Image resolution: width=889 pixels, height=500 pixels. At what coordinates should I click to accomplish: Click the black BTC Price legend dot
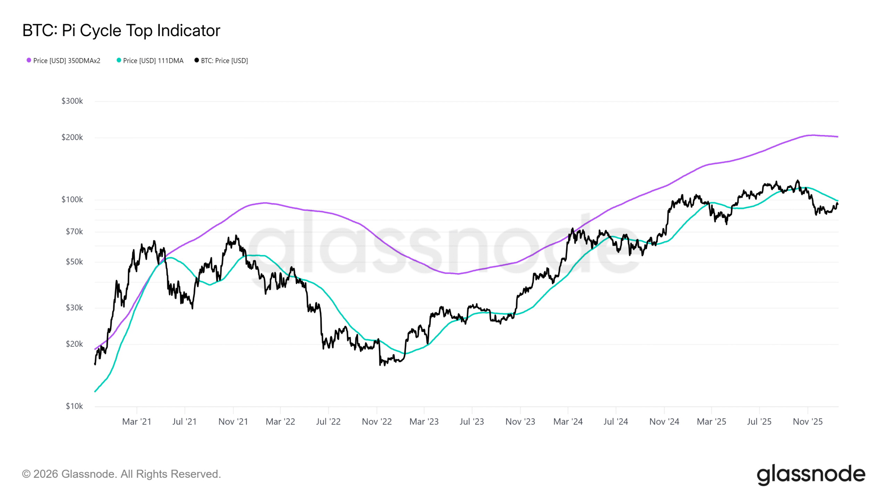(197, 60)
